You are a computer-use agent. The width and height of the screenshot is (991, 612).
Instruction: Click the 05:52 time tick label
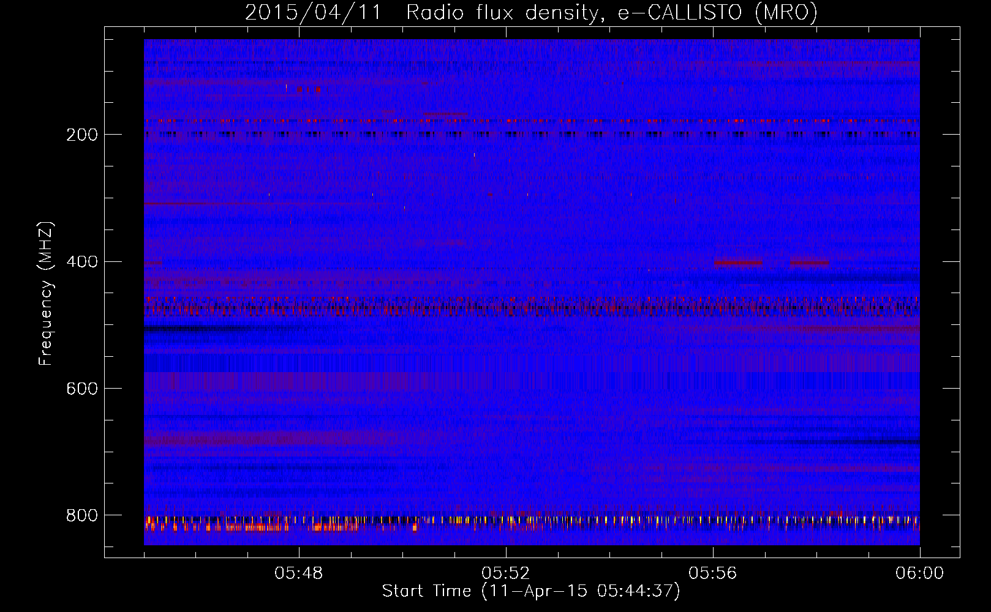506,573
